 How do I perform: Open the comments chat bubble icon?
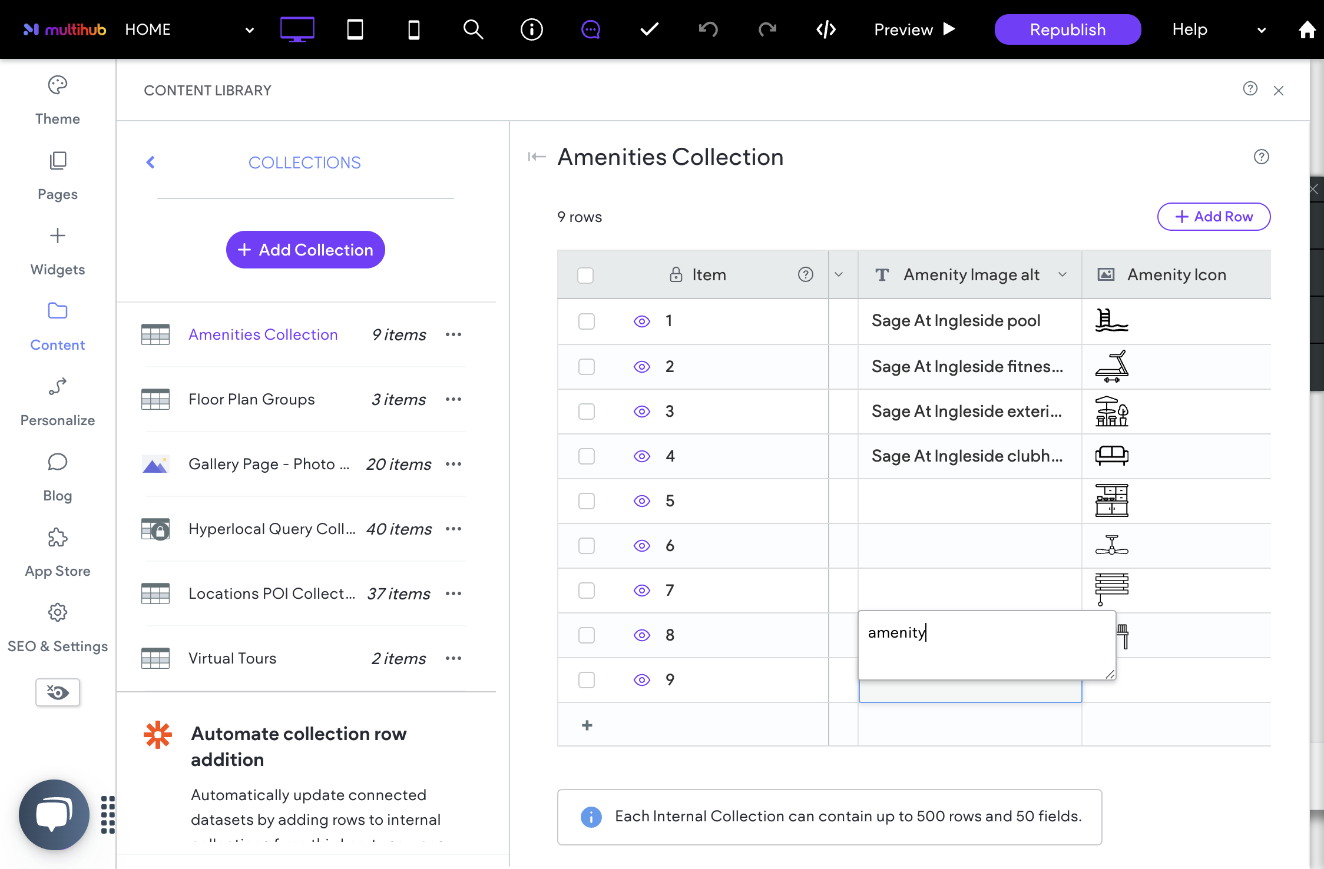coord(590,29)
